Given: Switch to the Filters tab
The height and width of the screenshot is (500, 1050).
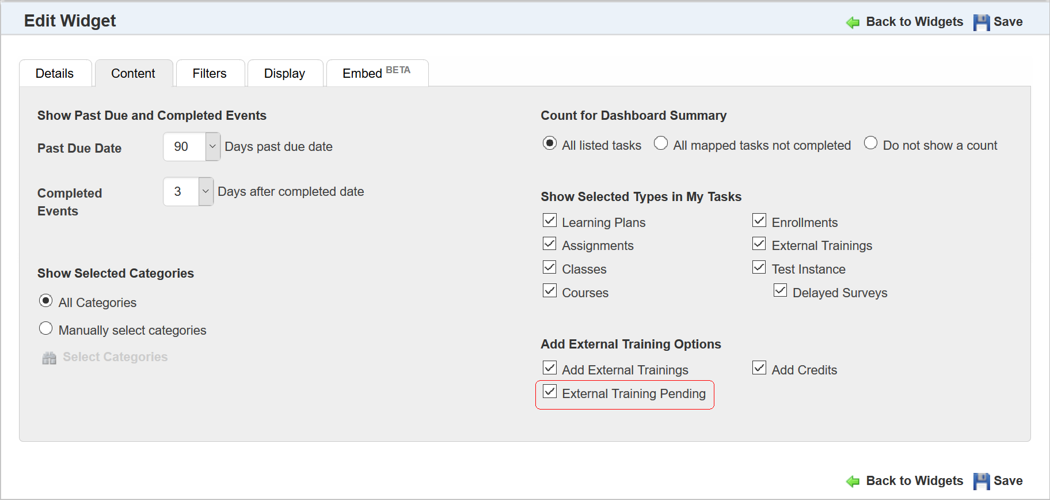Looking at the screenshot, I should tap(210, 74).
